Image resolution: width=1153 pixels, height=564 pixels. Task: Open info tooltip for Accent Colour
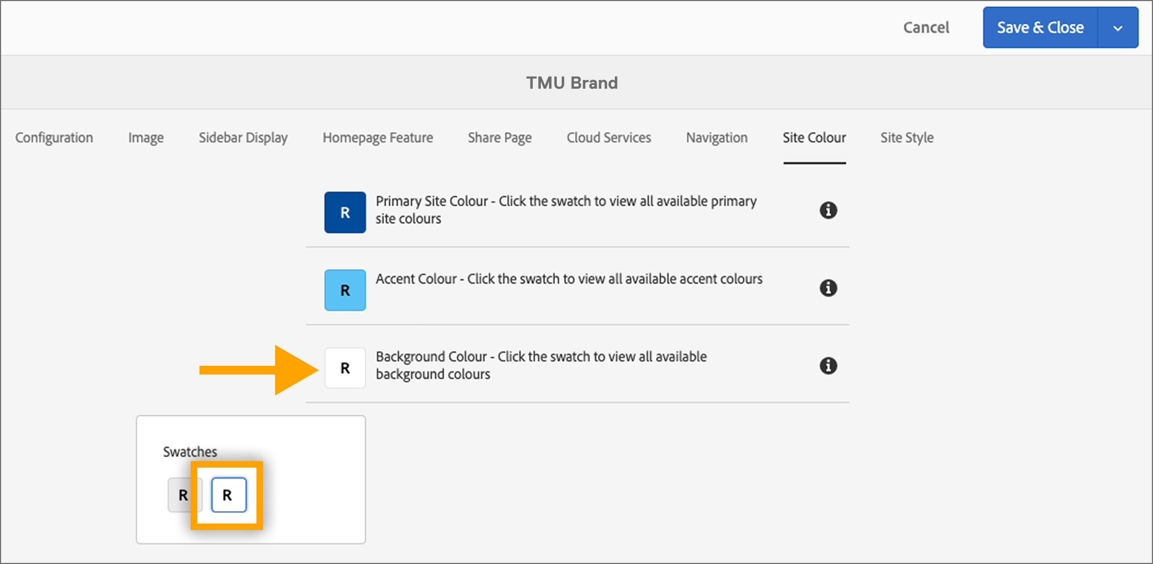[x=829, y=288]
